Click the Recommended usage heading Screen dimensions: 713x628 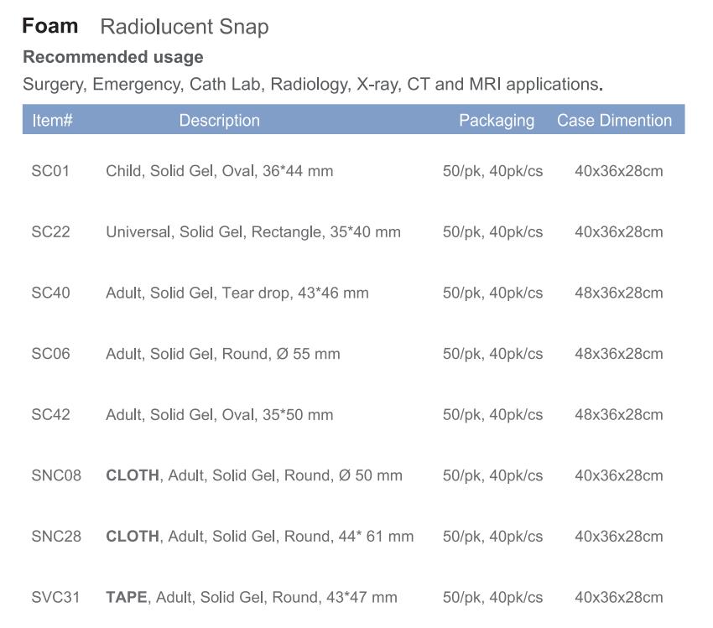pyautogui.click(x=113, y=57)
